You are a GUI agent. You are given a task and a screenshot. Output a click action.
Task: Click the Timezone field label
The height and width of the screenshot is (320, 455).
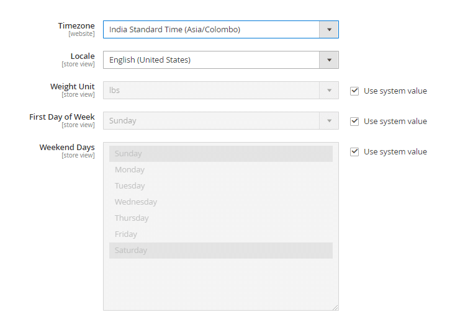76,26
